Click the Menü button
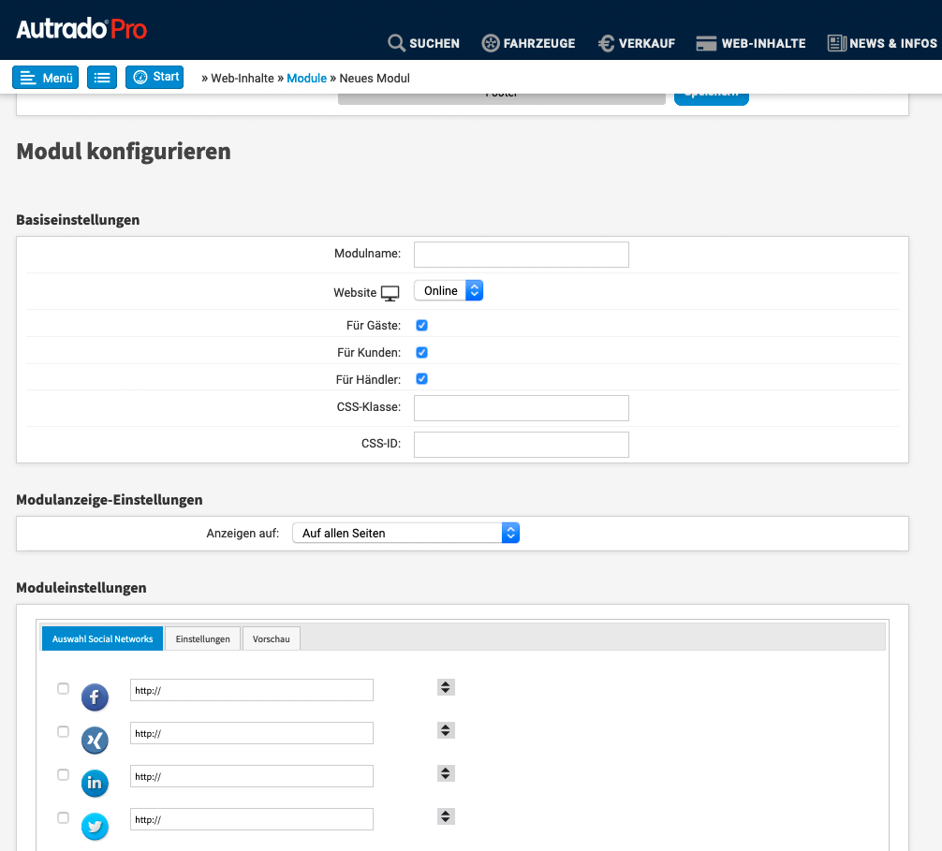 coord(46,78)
